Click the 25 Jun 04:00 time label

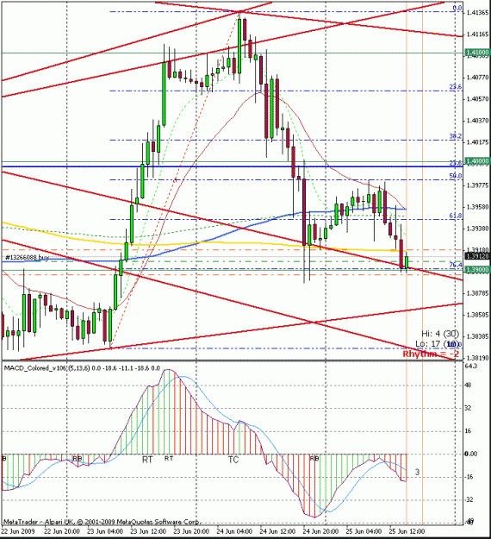[x=364, y=531]
